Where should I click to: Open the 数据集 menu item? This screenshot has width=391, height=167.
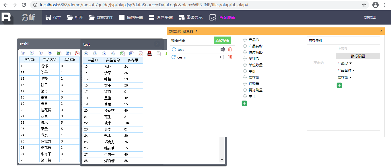370,17
